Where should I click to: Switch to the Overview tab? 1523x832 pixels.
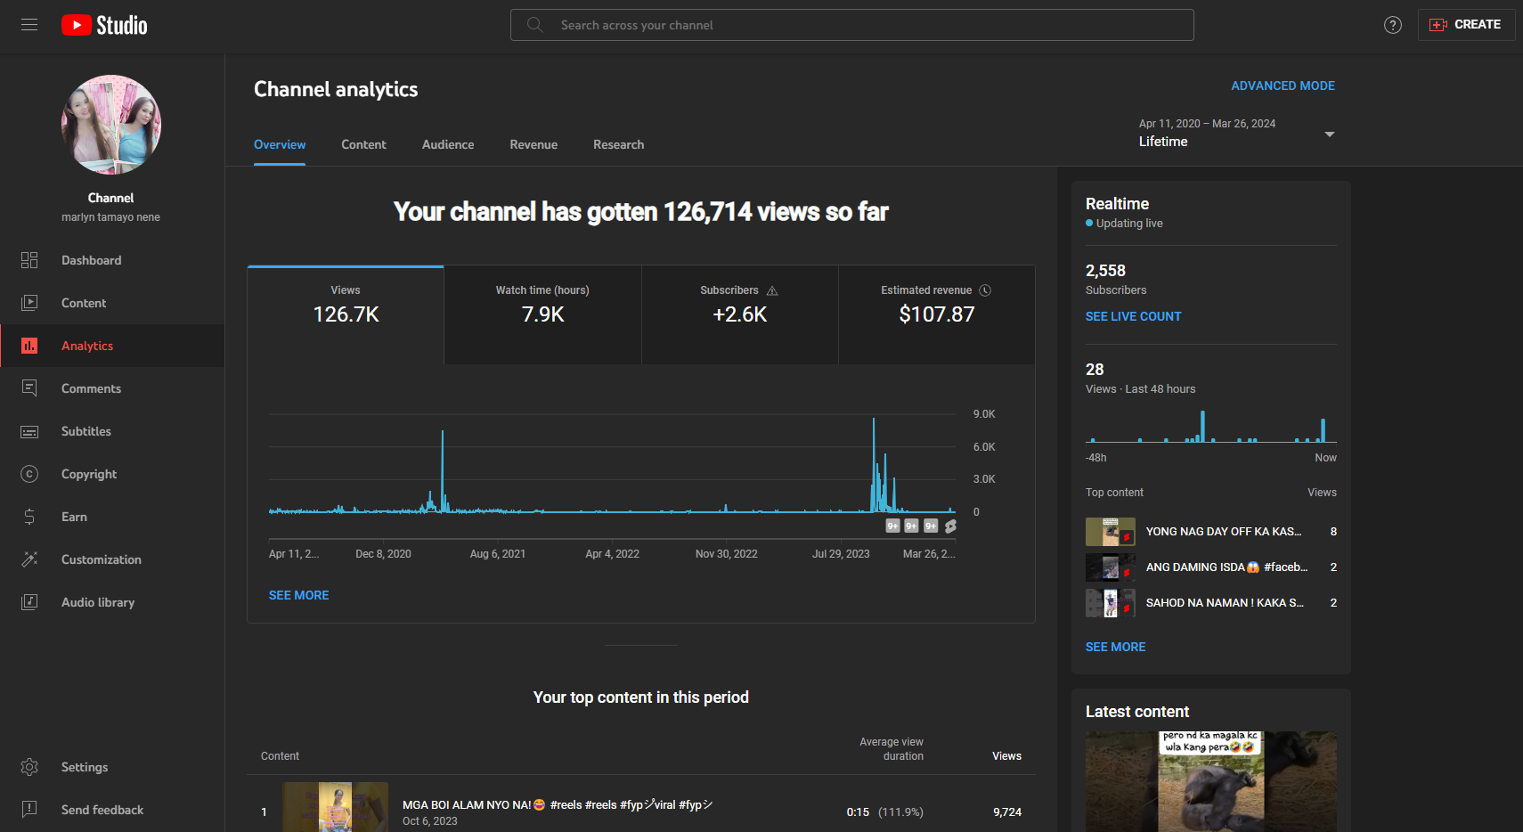(x=280, y=144)
